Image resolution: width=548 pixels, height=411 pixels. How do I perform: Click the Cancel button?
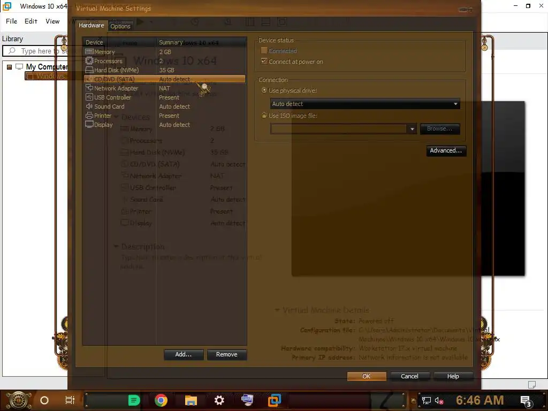[409, 376]
